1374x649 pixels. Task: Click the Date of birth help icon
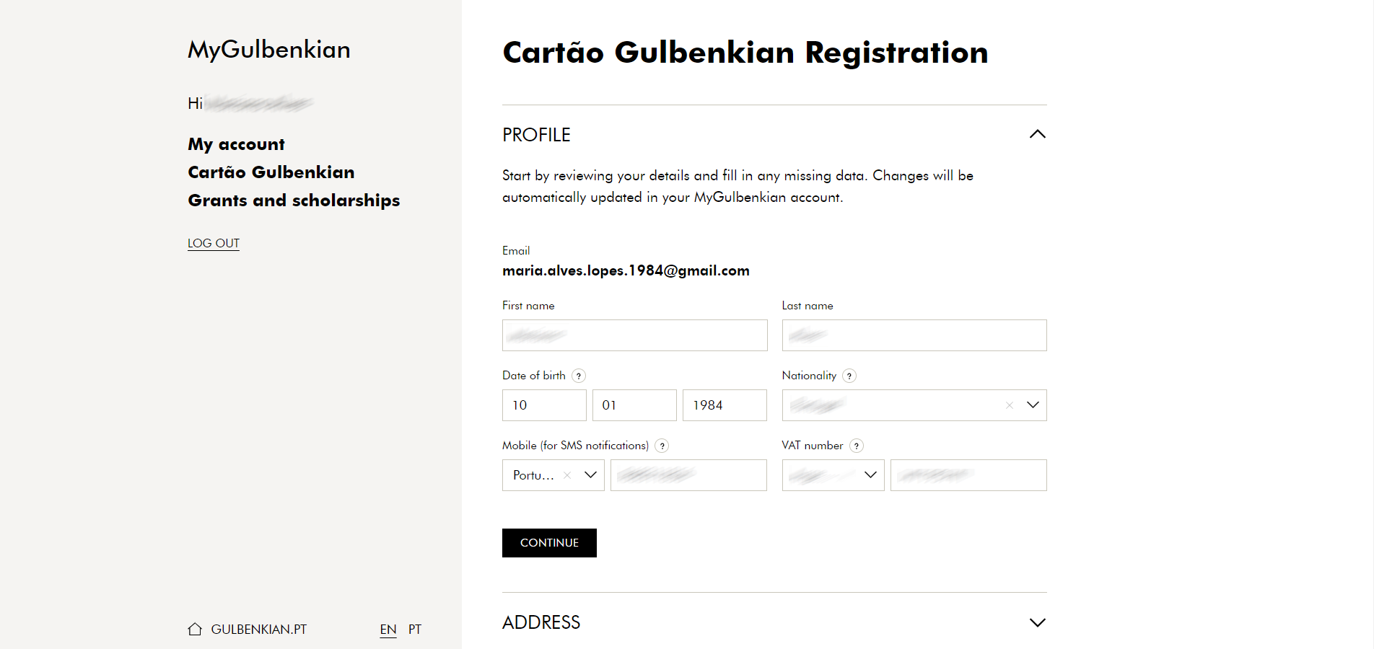tap(579, 376)
